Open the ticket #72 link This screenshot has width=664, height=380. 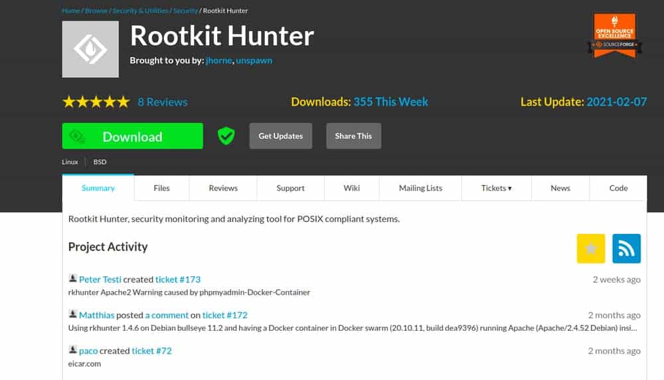tap(151, 351)
